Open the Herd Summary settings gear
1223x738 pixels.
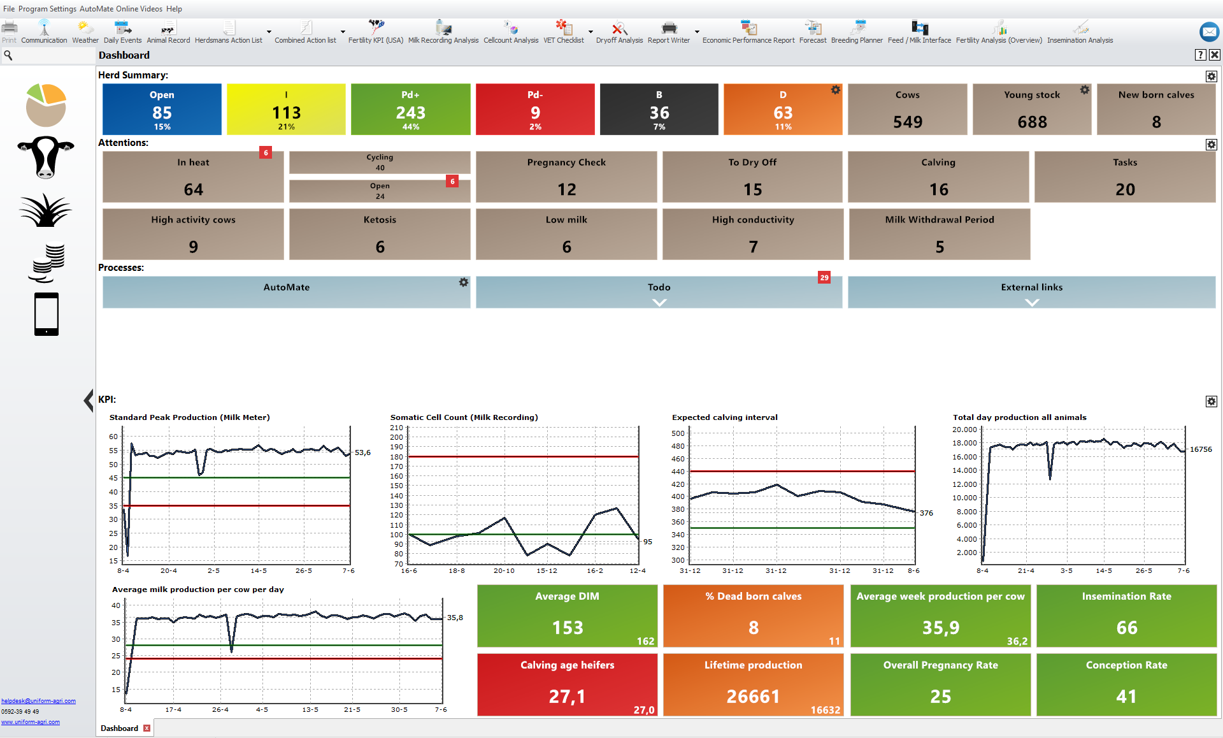click(1211, 76)
